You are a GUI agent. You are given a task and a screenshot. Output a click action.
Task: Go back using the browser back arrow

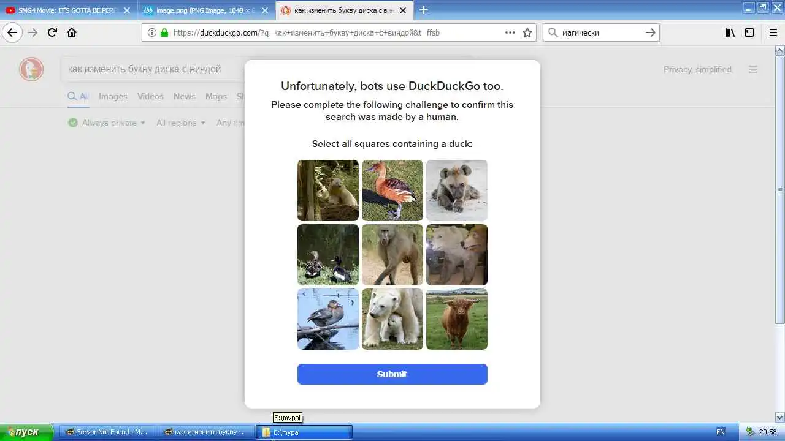pos(12,32)
